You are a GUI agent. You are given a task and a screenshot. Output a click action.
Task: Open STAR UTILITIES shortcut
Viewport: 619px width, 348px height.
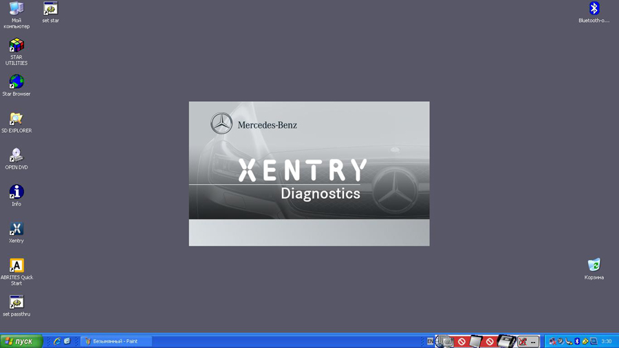click(x=17, y=52)
